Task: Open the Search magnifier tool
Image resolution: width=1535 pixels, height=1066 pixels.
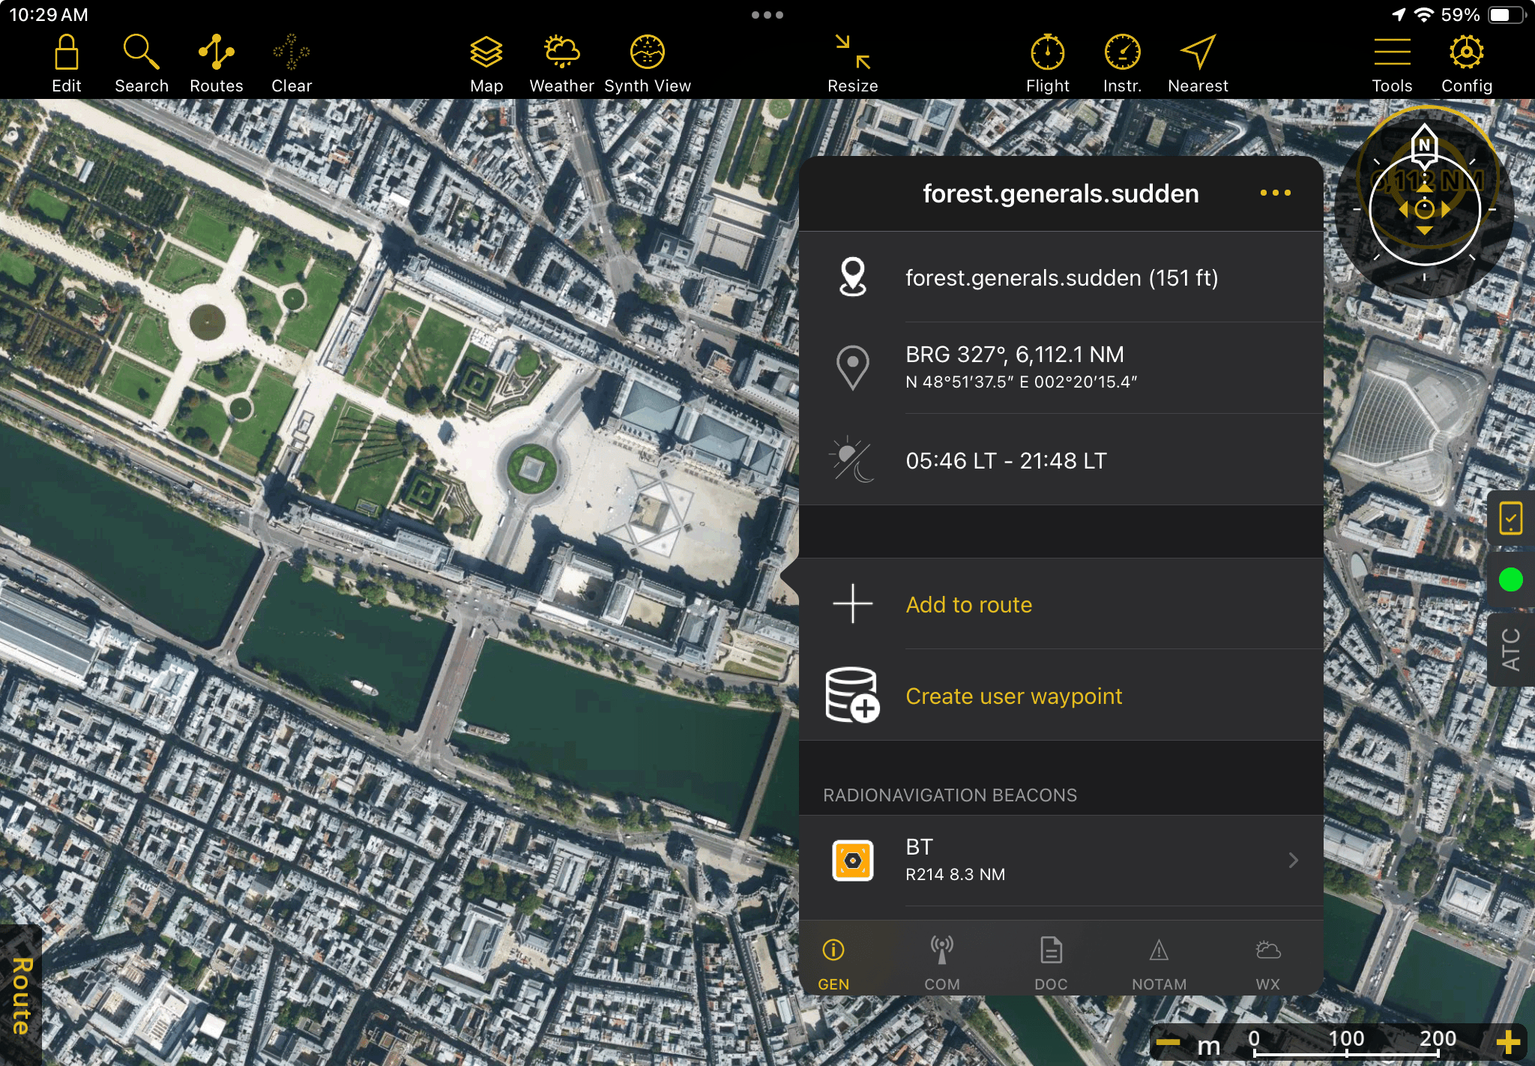Action: (142, 64)
